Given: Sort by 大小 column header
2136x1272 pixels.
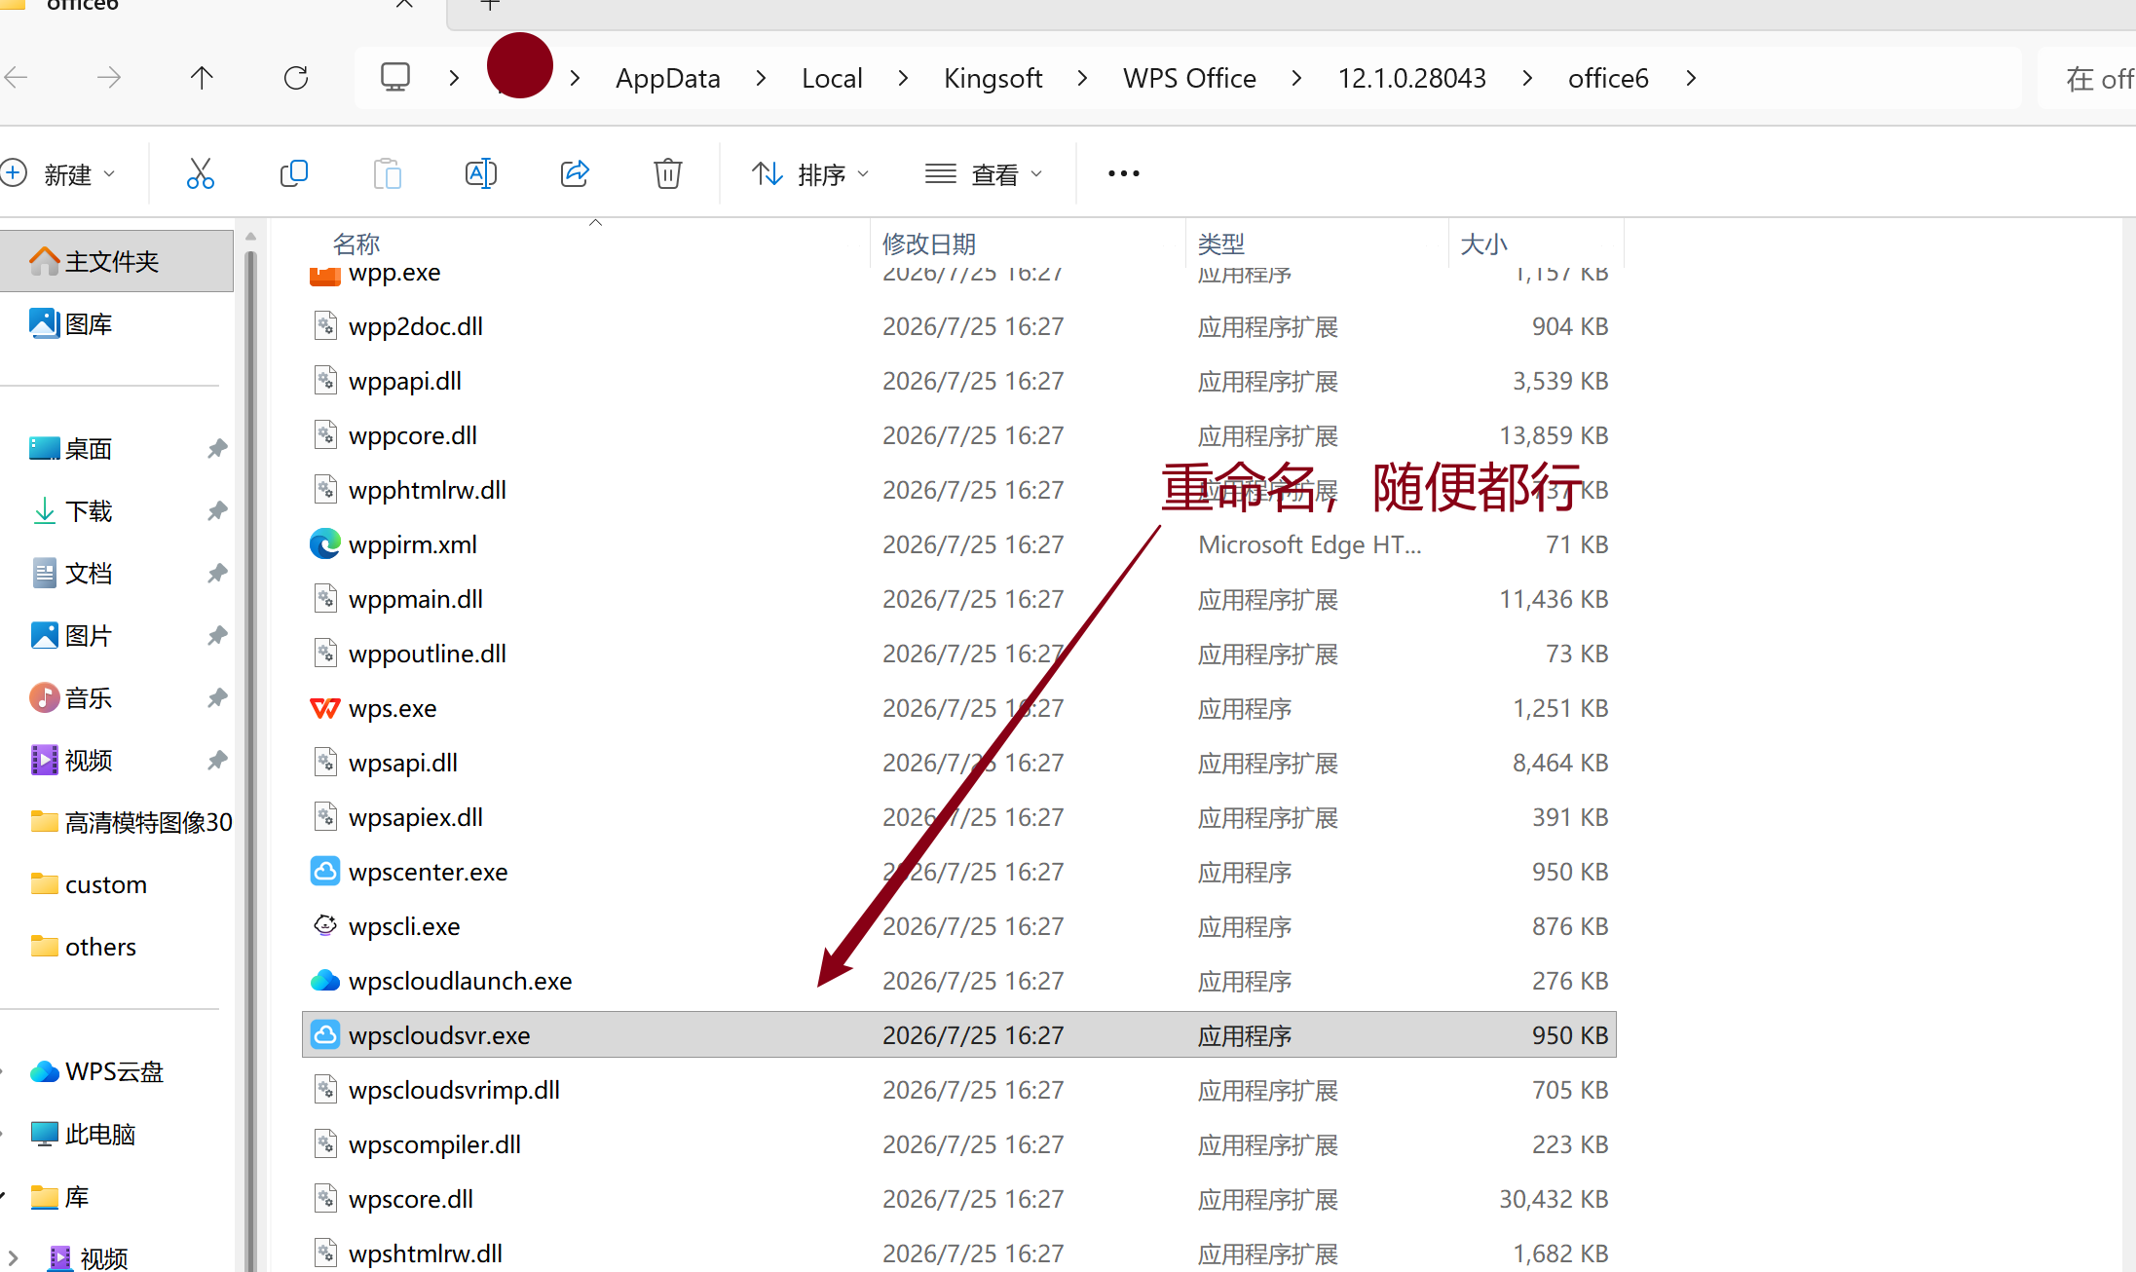Looking at the screenshot, I should (x=1483, y=243).
